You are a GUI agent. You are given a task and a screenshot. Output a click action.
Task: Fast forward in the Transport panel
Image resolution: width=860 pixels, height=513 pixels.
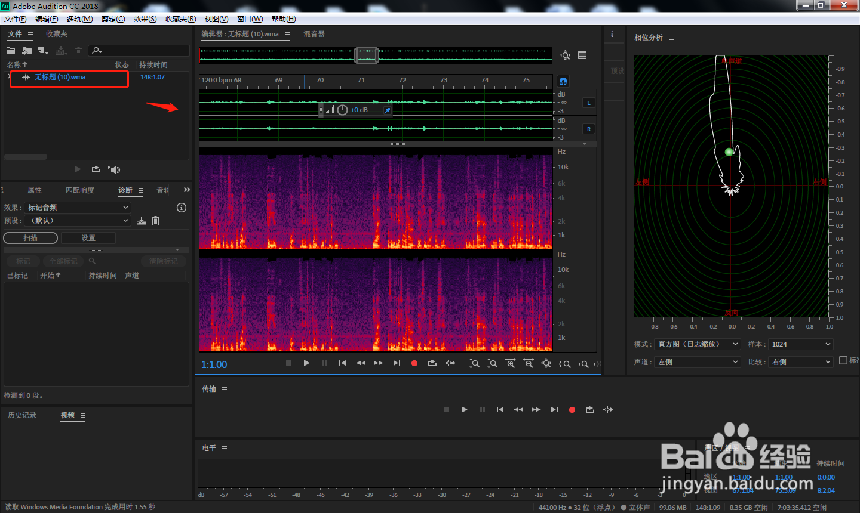pos(536,410)
